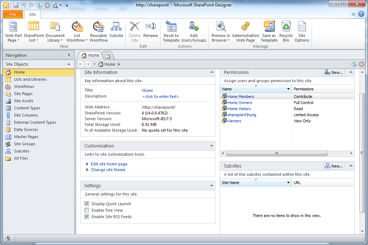368x245 pixels.
Task: Go back using the breadcrumb back arrow
Action: tap(80, 64)
